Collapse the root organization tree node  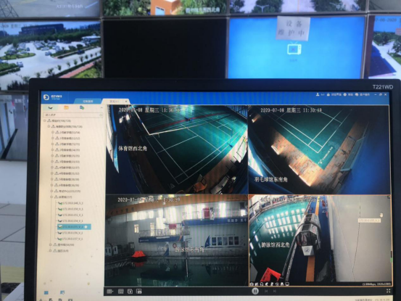point(45,120)
